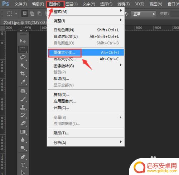This screenshot has height=175, width=179.
Task: Choose 画布大小(S)... menu item
Action: tap(86, 59)
